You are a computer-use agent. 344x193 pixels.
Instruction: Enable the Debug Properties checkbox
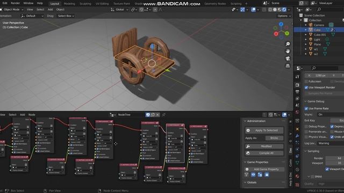[x=306, y=127]
